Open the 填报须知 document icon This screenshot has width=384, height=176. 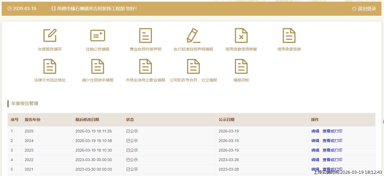(241, 67)
